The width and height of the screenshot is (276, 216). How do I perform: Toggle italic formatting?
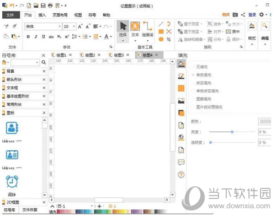pos(36,37)
